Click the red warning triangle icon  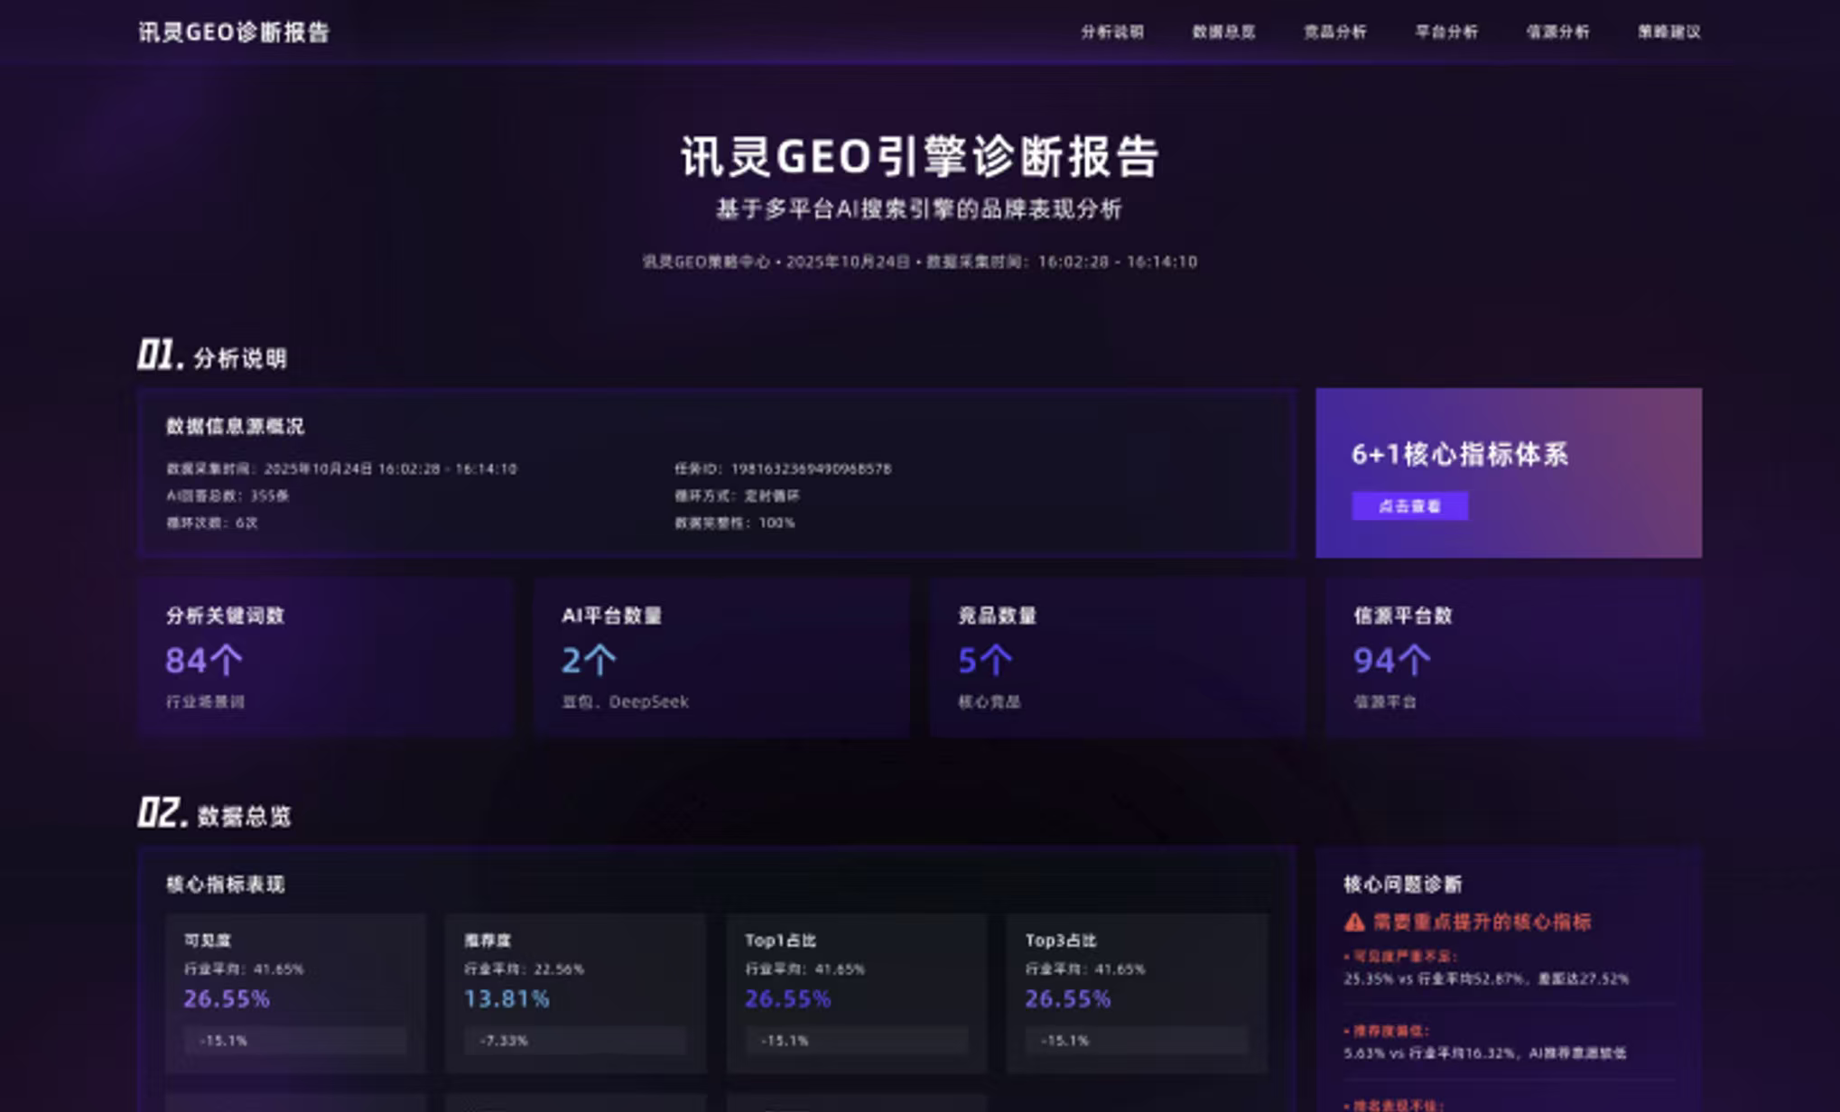click(1353, 922)
